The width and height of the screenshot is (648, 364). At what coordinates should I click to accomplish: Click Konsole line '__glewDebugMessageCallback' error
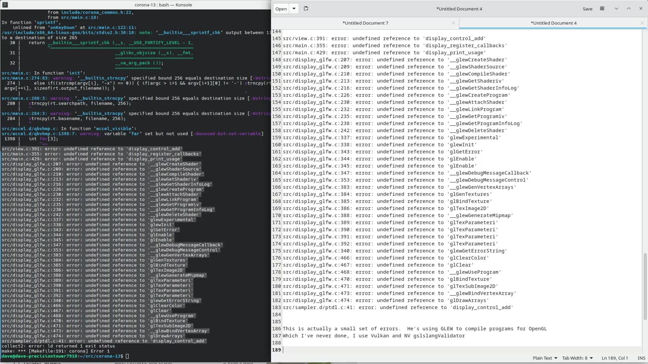click(x=112, y=245)
